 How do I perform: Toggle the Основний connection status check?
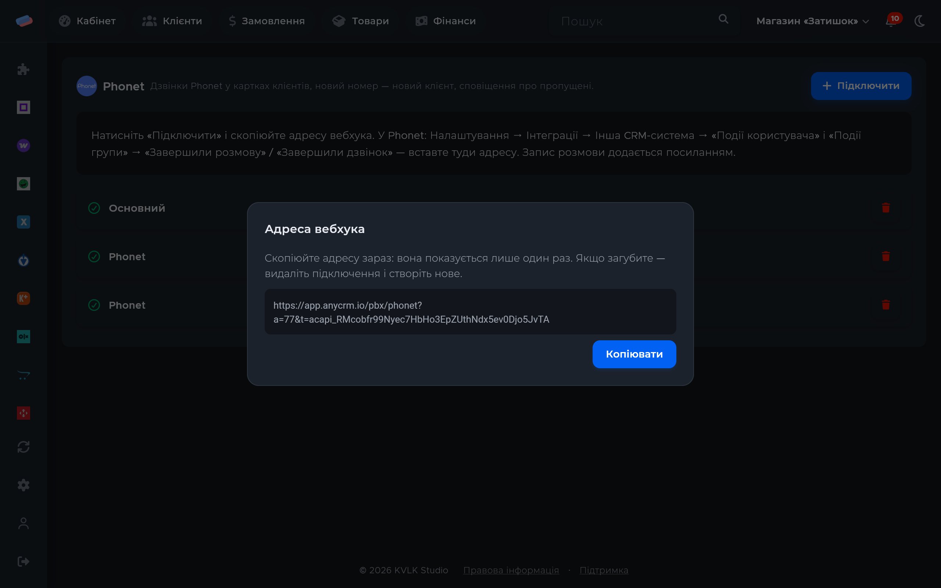tap(94, 208)
